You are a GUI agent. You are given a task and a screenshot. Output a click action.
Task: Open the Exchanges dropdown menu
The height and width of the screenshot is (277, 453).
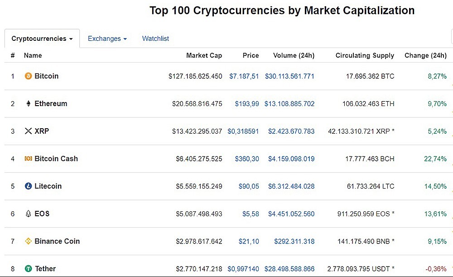pos(107,39)
